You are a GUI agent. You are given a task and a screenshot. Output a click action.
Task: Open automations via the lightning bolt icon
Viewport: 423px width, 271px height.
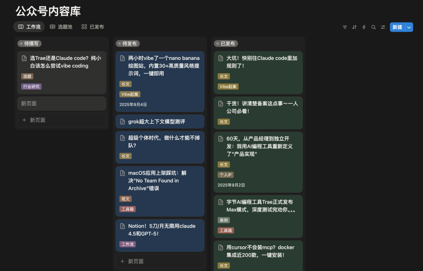[x=364, y=27]
